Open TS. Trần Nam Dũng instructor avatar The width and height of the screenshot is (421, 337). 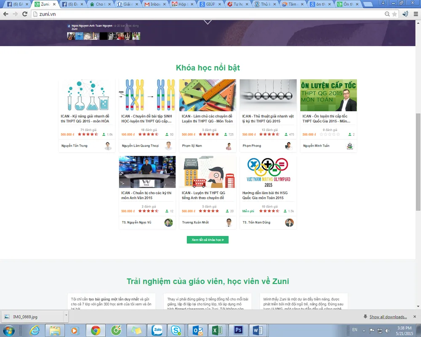coord(289,222)
